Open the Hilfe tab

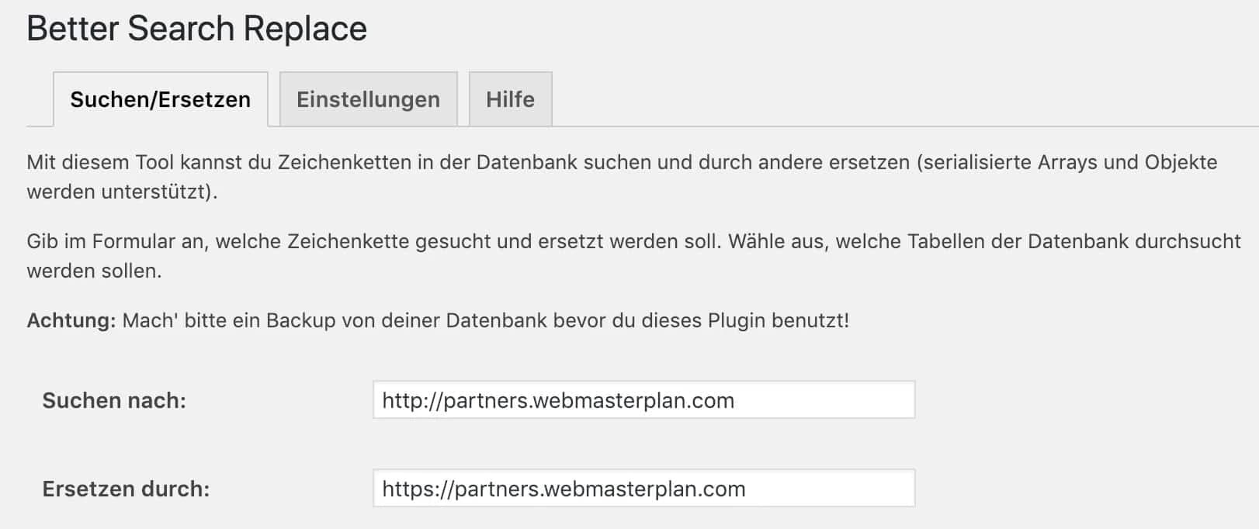click(509, 99)
